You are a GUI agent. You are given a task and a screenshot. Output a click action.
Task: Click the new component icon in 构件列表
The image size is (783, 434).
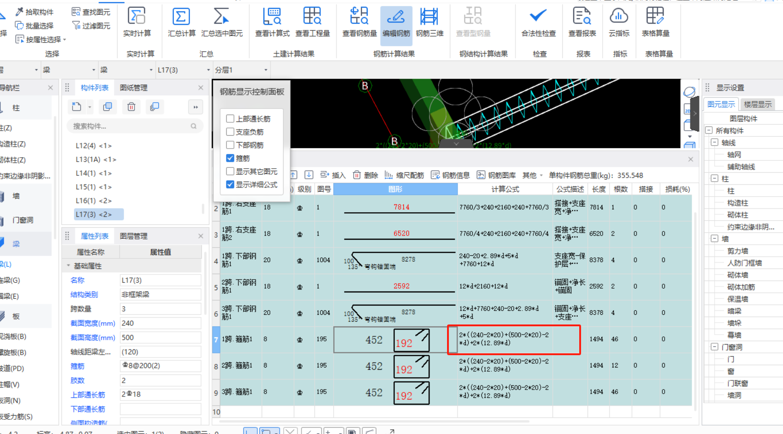click(x=77, y=107)
